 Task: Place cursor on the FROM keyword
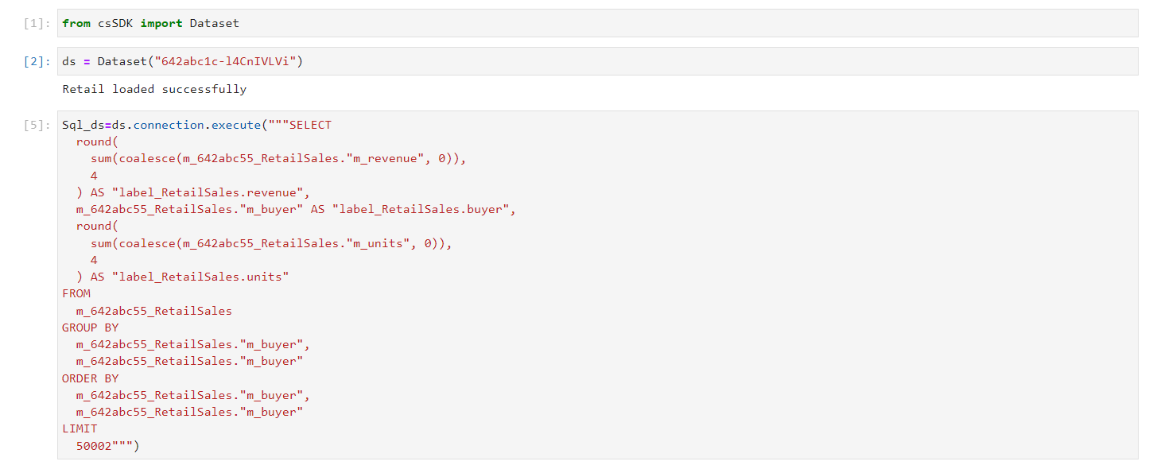76,293
